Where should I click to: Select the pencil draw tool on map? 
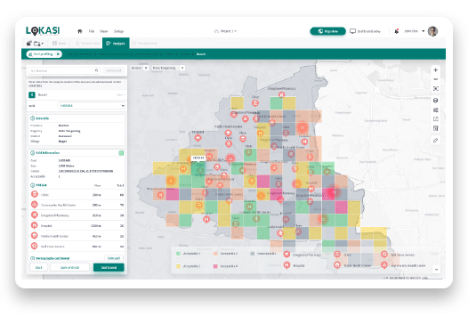[435, 140]
